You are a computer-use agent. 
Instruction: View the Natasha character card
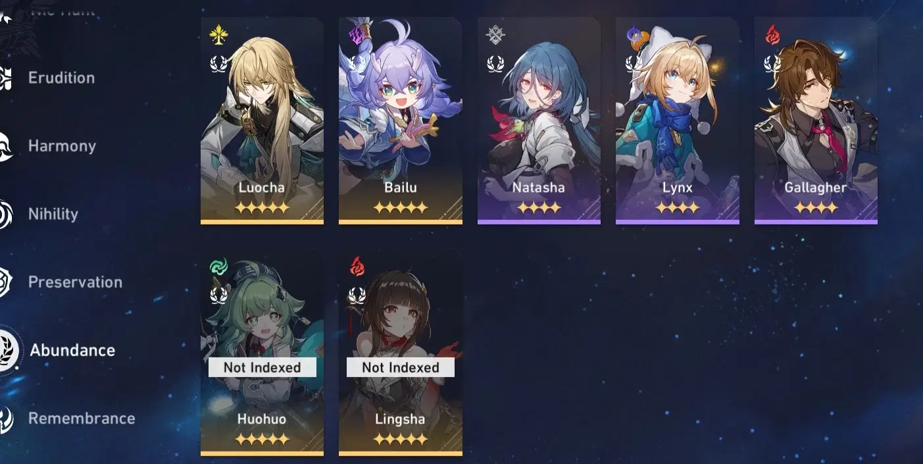click(x=539, y=121)
